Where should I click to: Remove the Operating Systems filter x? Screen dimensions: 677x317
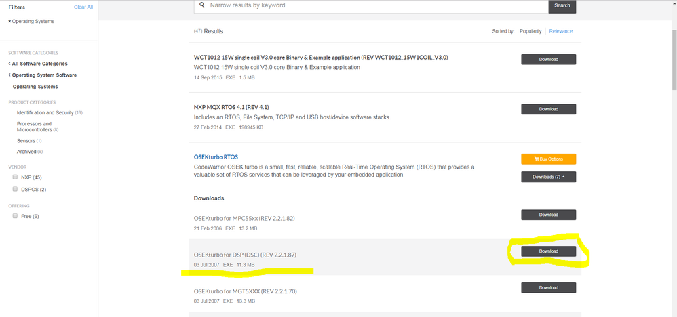pyautogui.click(x=9, y=22)
